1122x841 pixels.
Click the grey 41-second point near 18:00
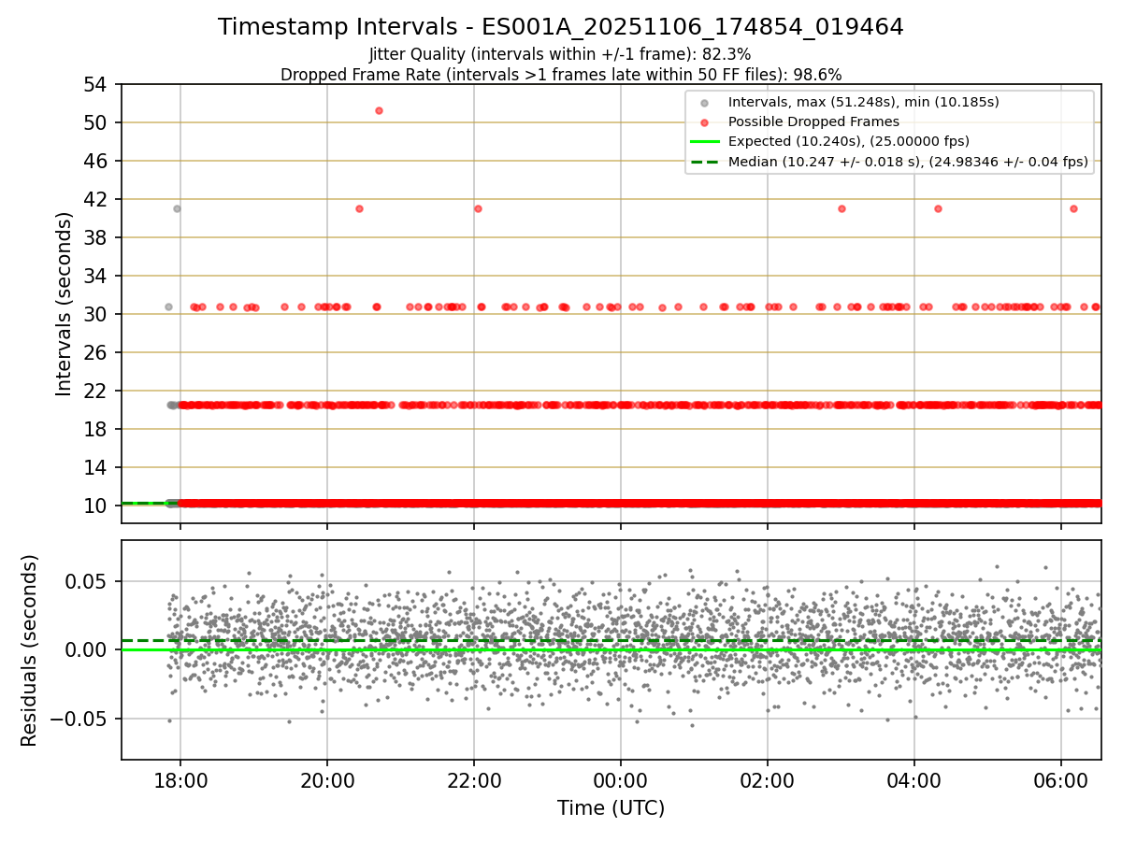[x=177, y=208]
